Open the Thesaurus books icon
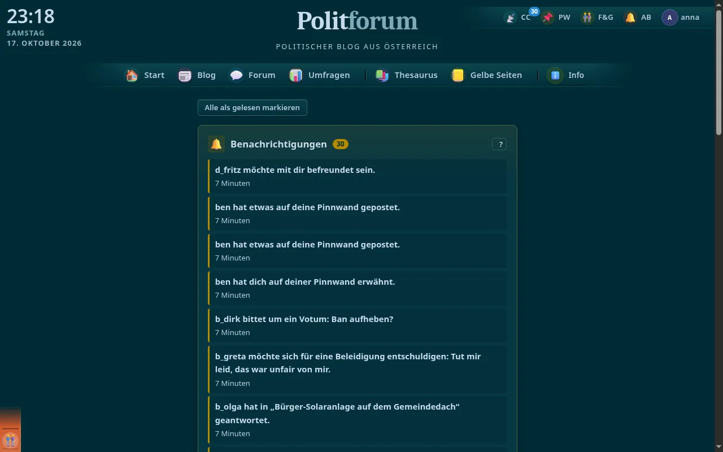Screen dimensions: 723x452 pyautogui.click(x=382, y=75)
